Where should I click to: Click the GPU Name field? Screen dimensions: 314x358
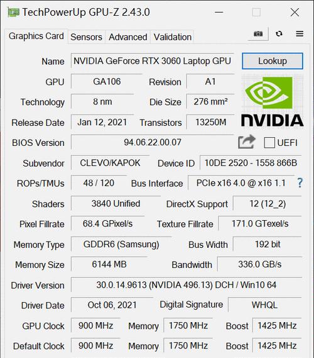152,61
